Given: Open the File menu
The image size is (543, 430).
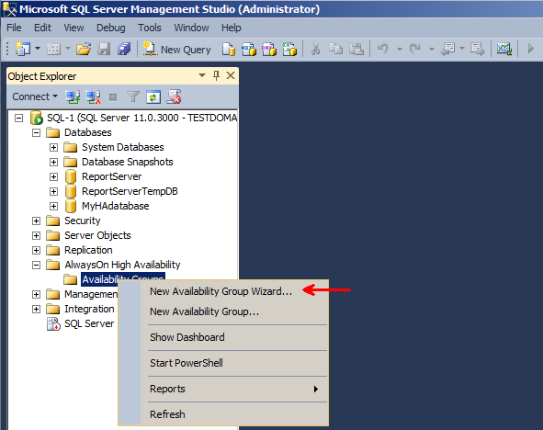Looking at the screenshot, I should pos(14,28).
